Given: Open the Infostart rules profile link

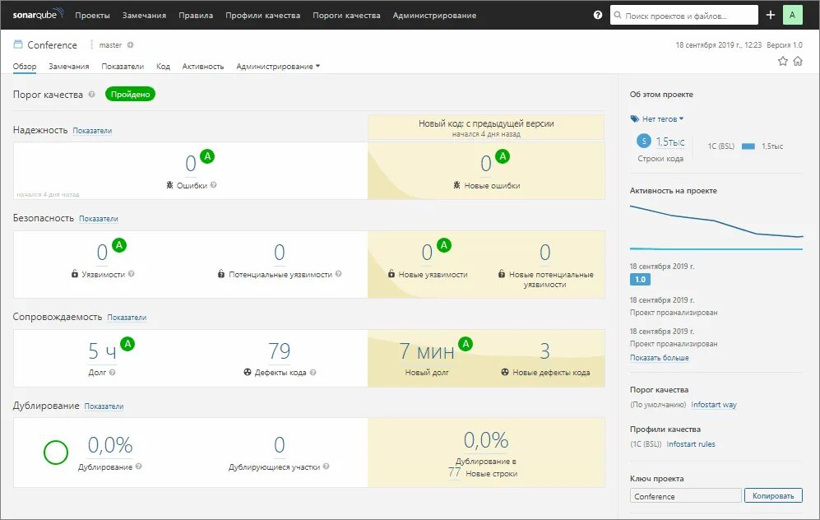Looking at the screenshot, I should pyautogui.click(x=691, y=444).
